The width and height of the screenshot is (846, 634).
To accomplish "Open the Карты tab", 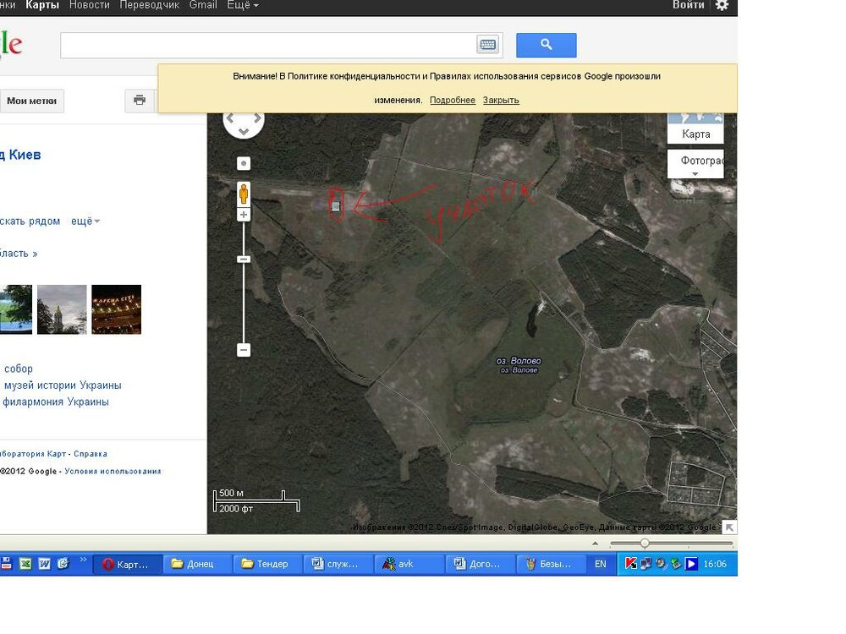I will pyautogui.click(x=42, y=5).
